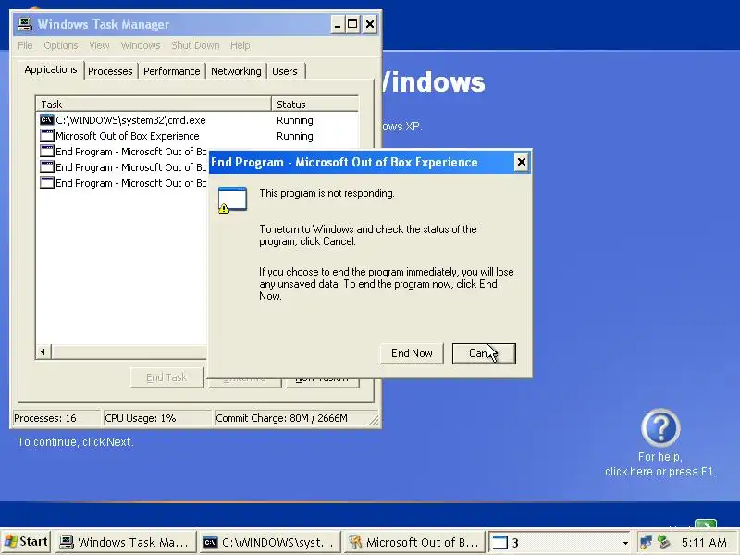The height and width of the screenshot is (555, 740).
Task: Click the warning window icon in dialog
Action: (232, 199)
